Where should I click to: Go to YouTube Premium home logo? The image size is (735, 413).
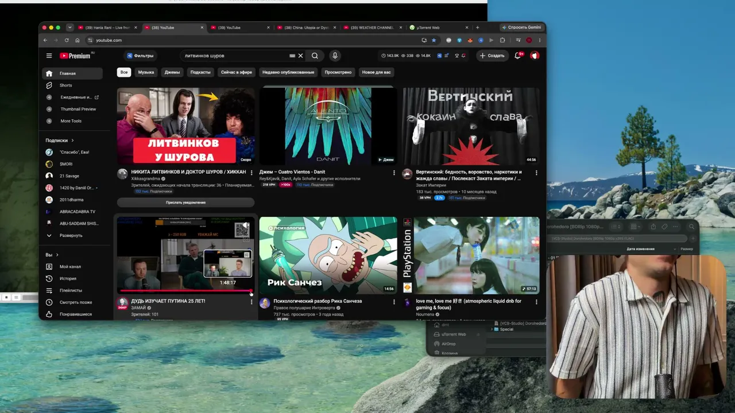[75, 56]
